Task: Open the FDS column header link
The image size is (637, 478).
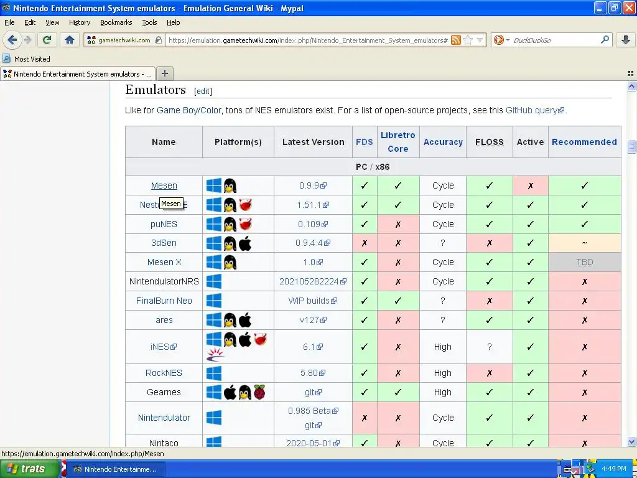Action: [x=365, y=142]
